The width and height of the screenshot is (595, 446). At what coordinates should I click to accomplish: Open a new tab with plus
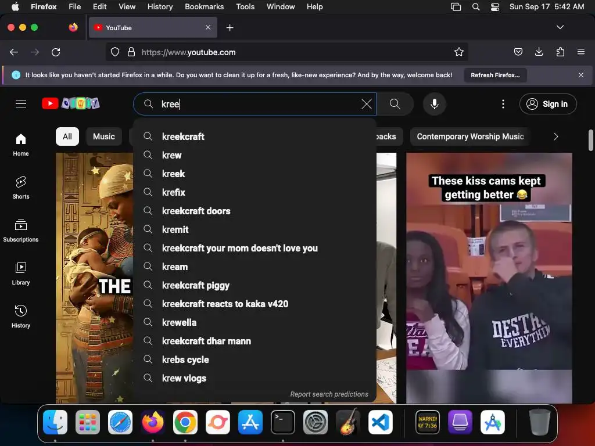point(230,28)
